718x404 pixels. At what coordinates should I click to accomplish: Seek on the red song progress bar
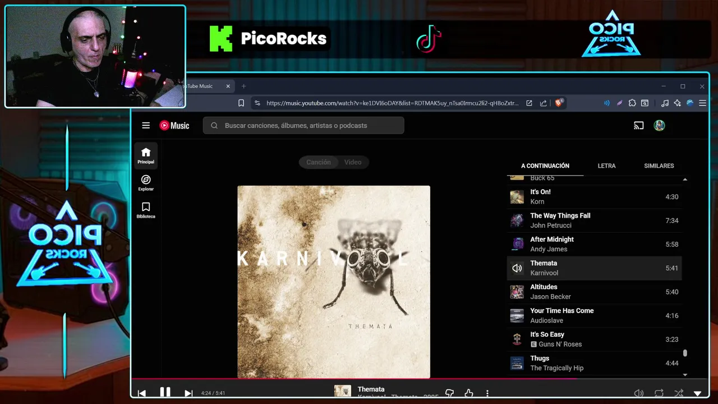pyautogui.click(x=354, y=379)
